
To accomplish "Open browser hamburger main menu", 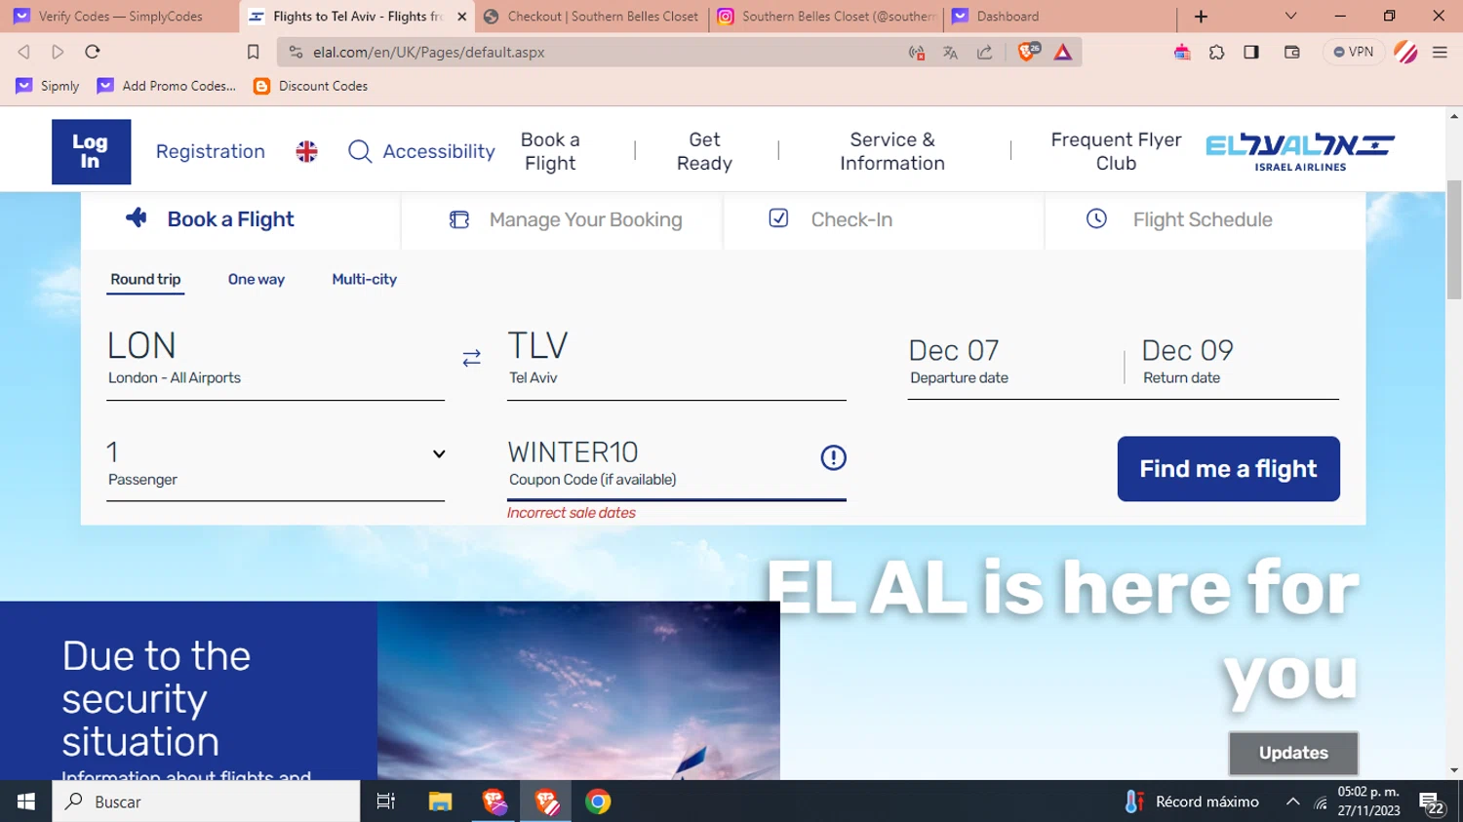I will [x=1440, y=52].
